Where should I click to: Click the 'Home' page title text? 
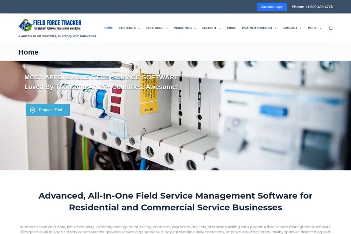[29, 52]
